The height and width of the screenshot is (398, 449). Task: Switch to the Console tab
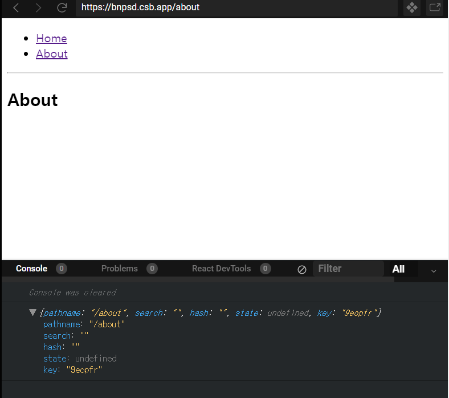[31, 269]
